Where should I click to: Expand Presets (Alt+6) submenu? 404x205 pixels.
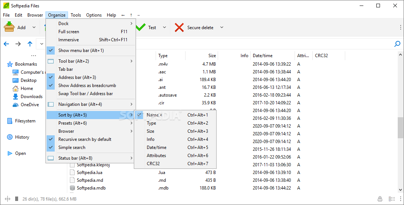(x=91, y=123)
